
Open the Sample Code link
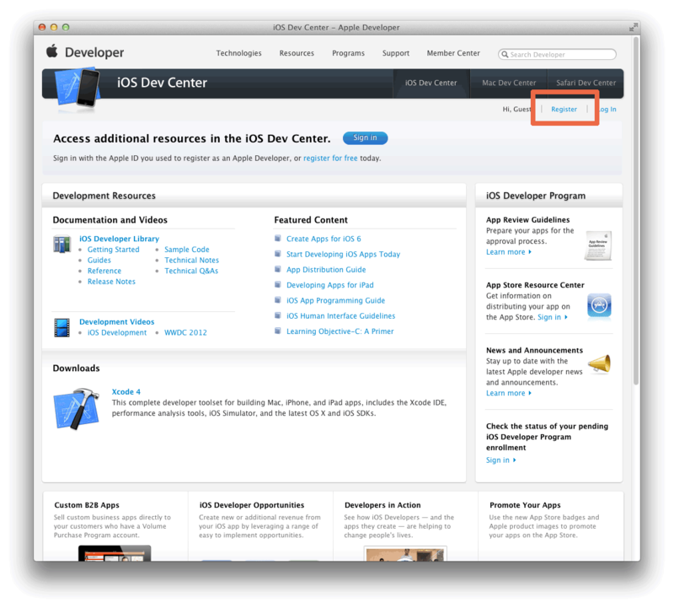pos(187,250)
